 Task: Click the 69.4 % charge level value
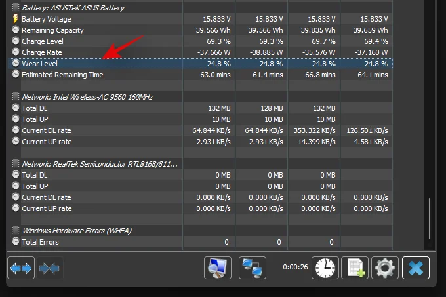click(x=376, y=41)
